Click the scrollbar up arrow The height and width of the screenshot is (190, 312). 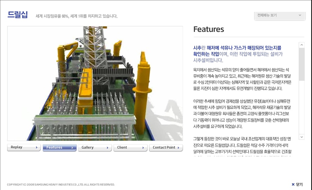pos(301,45)
